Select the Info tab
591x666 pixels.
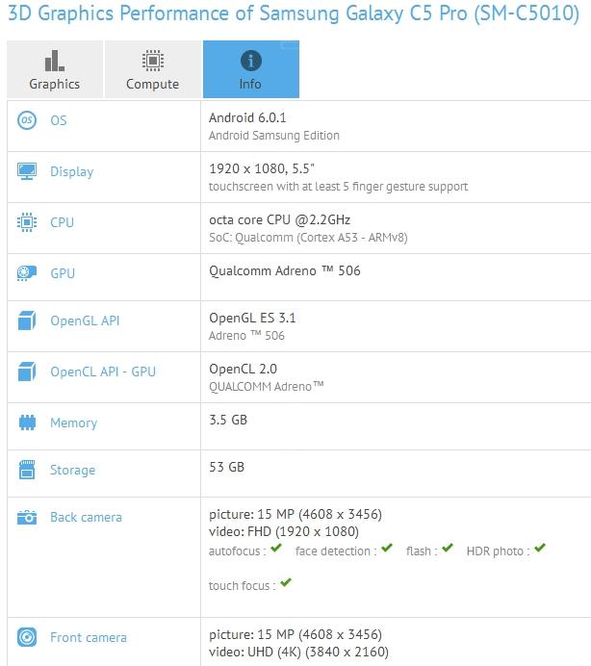(x=251, y=69)
